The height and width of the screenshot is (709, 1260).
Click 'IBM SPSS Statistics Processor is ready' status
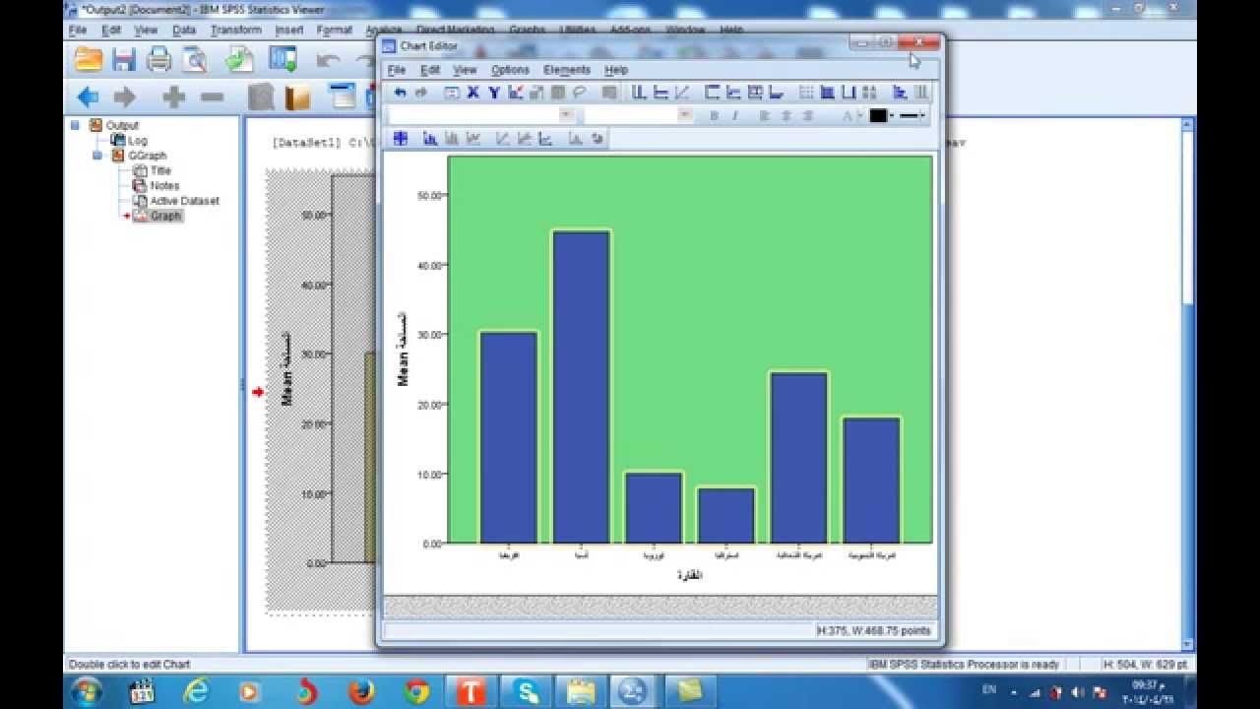(964, 664)
